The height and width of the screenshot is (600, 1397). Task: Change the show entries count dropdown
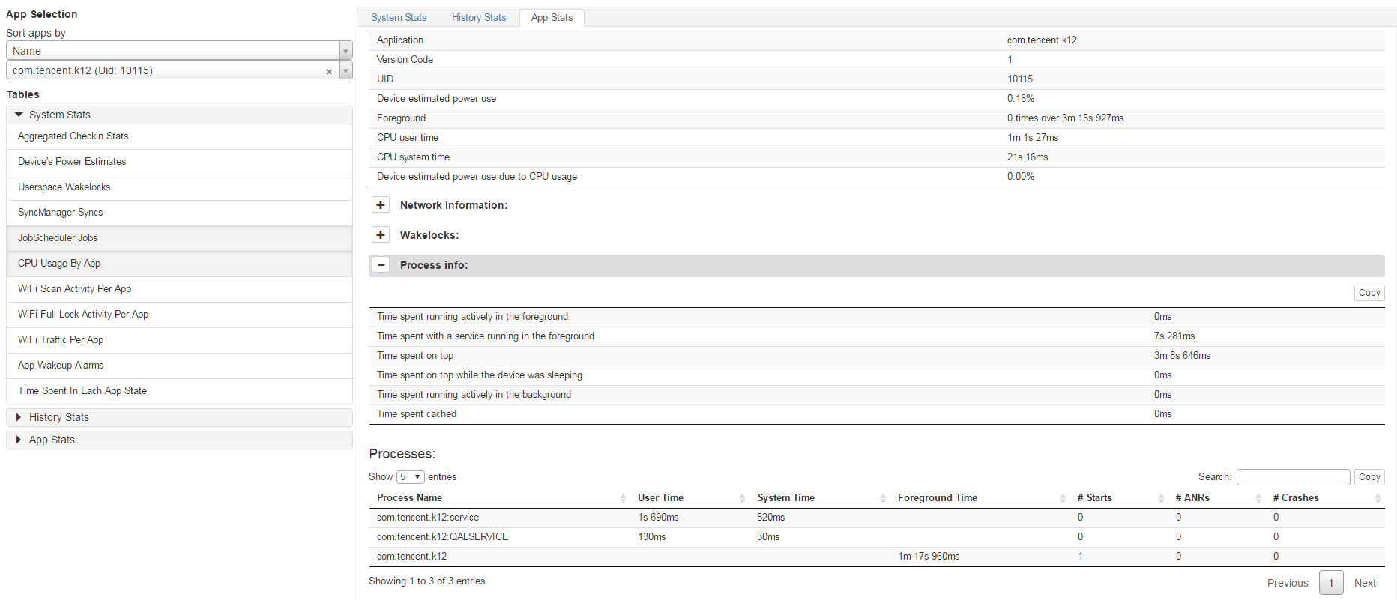pos(411,477)
